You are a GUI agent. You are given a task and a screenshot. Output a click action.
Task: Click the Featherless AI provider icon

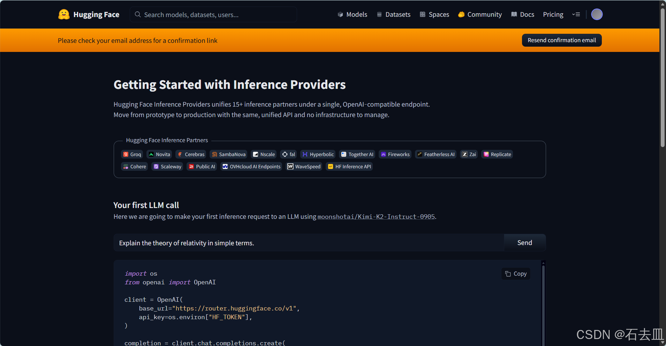(x=420, y=154)
